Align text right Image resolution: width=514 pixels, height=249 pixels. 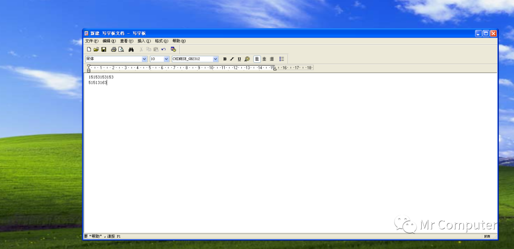[272, 59]
